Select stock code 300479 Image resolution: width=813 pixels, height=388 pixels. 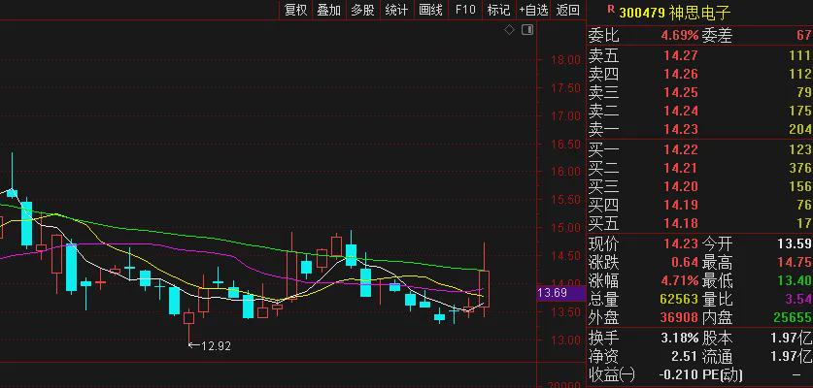coord(642,13)
